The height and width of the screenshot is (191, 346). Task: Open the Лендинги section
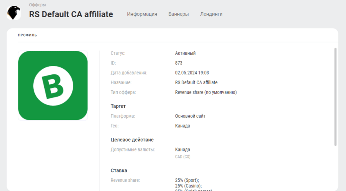point(211,14)
